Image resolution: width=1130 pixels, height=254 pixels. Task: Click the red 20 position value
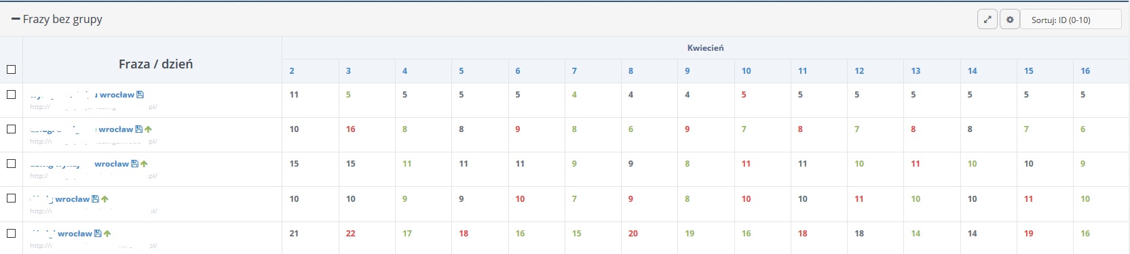(633, 233)
